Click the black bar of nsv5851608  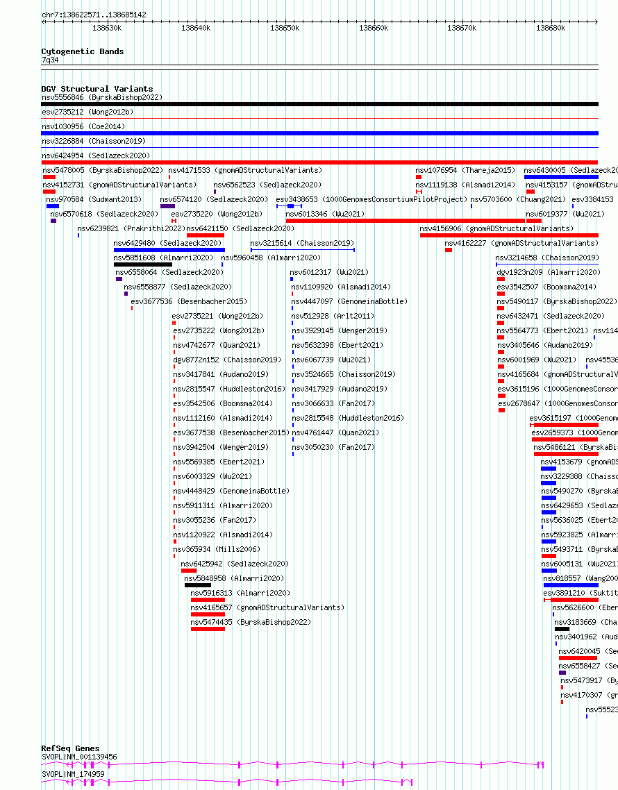click(143, 265)
